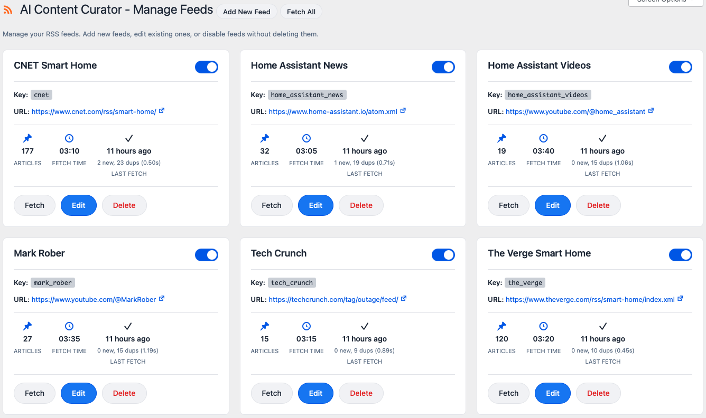
Task: Fetch The Verge Smart Home feed
Action: (509, 393)
